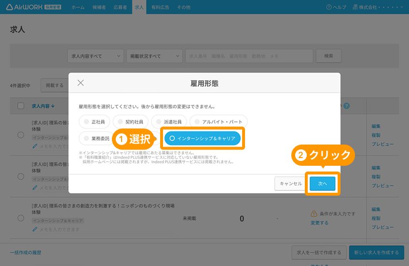The height and width of the screenshot is (266, 409).
Task: Click the 検索 search button
Action: pyautogui.click(x=328, y=56)
